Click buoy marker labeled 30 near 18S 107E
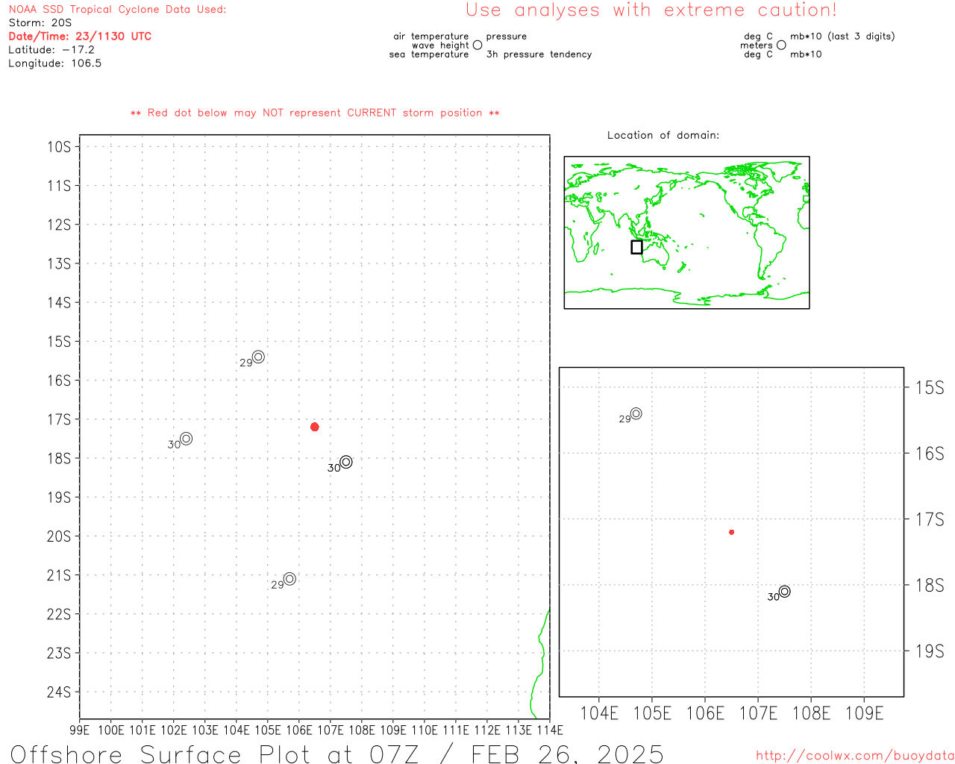 (346, 462)
